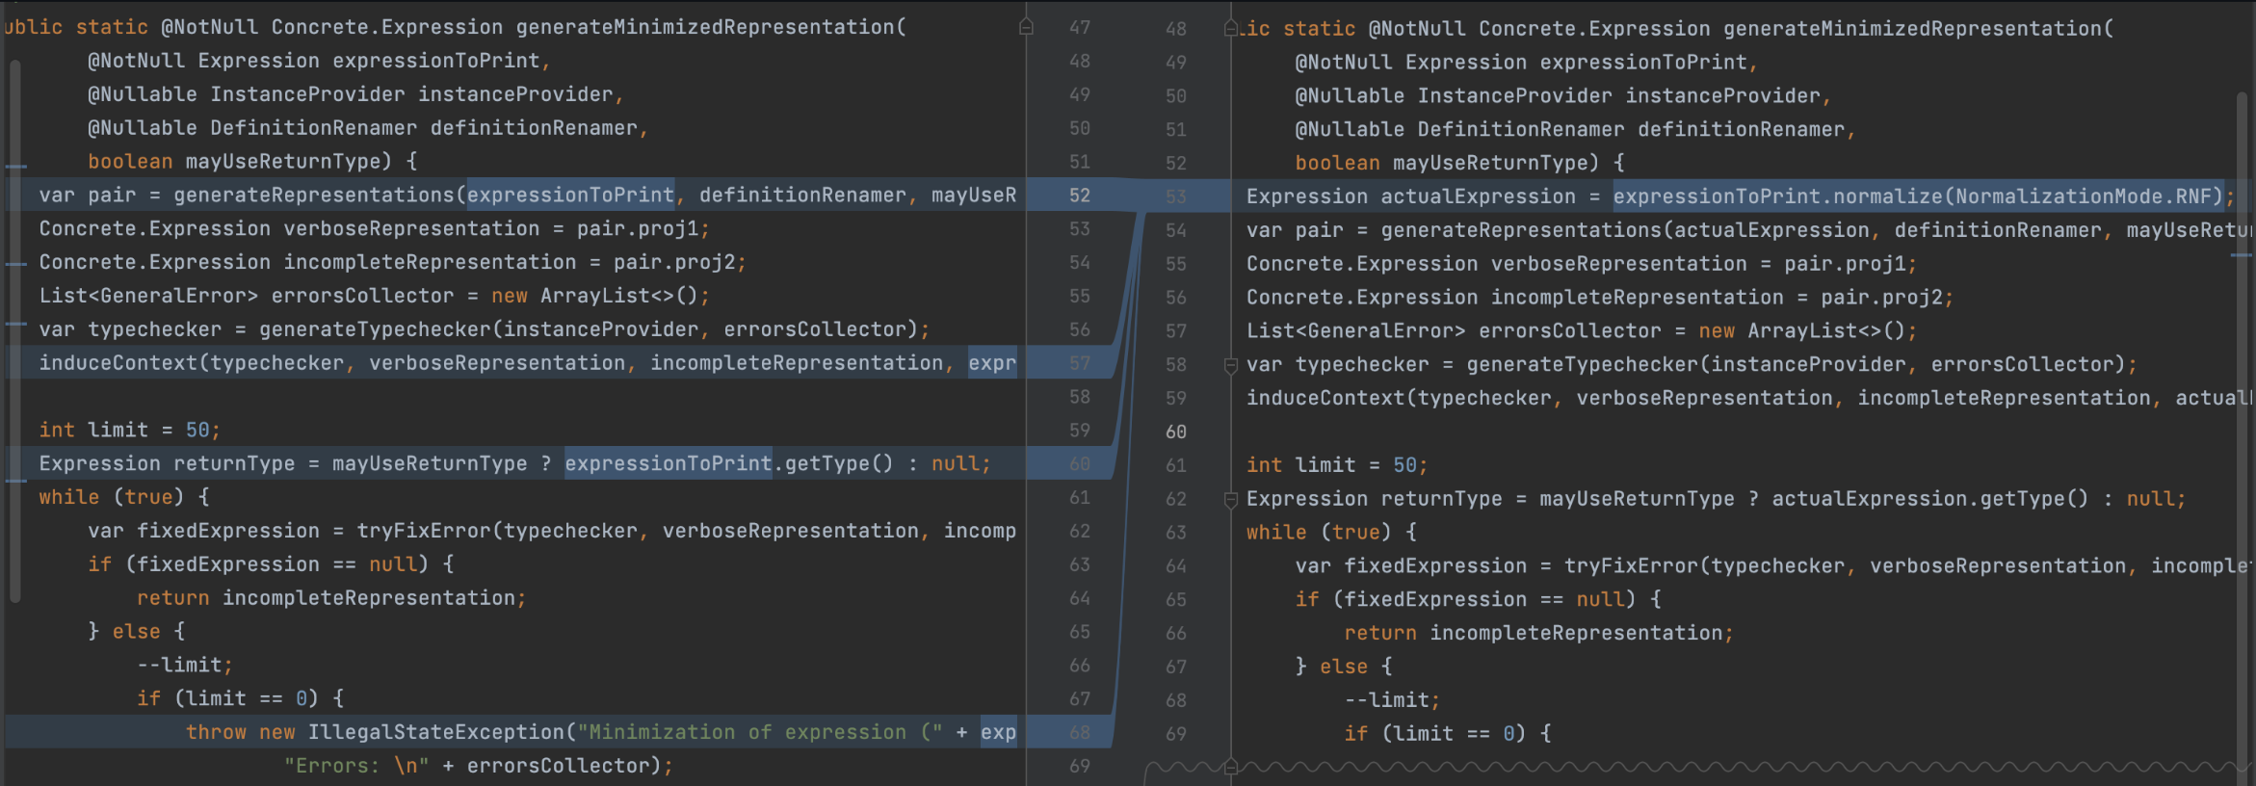The height and width of the screenshot is (786, 2256).
Task: Collapse generateMinimizedRepresentation method in left pane gutter
Action: [x=1026, y=27]
